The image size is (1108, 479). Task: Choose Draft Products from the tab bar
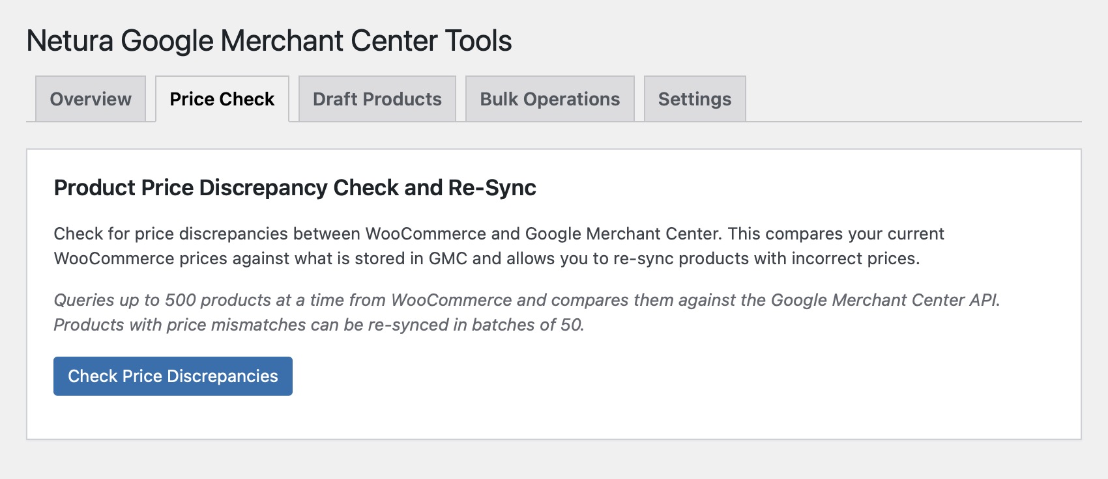point(377,99)
